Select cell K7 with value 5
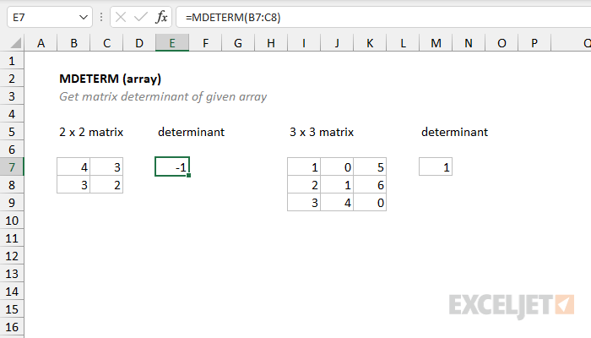 (370, 167)
